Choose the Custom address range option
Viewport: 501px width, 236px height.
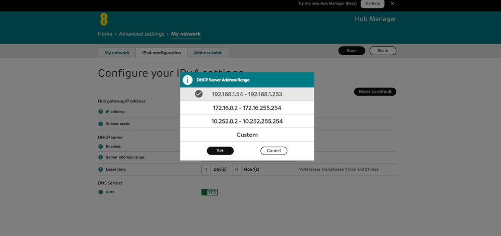[x=247, y=135]
